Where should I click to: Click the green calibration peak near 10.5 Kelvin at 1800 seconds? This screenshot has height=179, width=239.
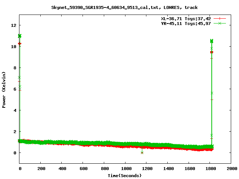tap(212, 41)
